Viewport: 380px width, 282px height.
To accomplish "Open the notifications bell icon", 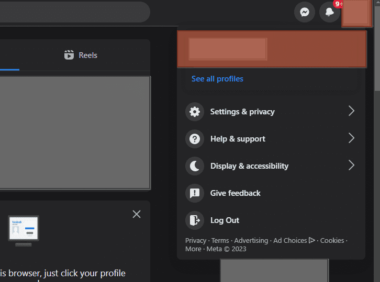I will [329, 12].
